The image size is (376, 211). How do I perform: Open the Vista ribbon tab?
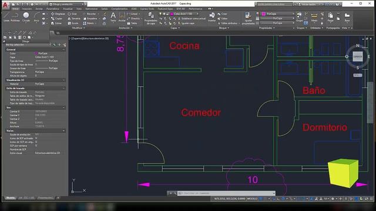click(79, 9)
